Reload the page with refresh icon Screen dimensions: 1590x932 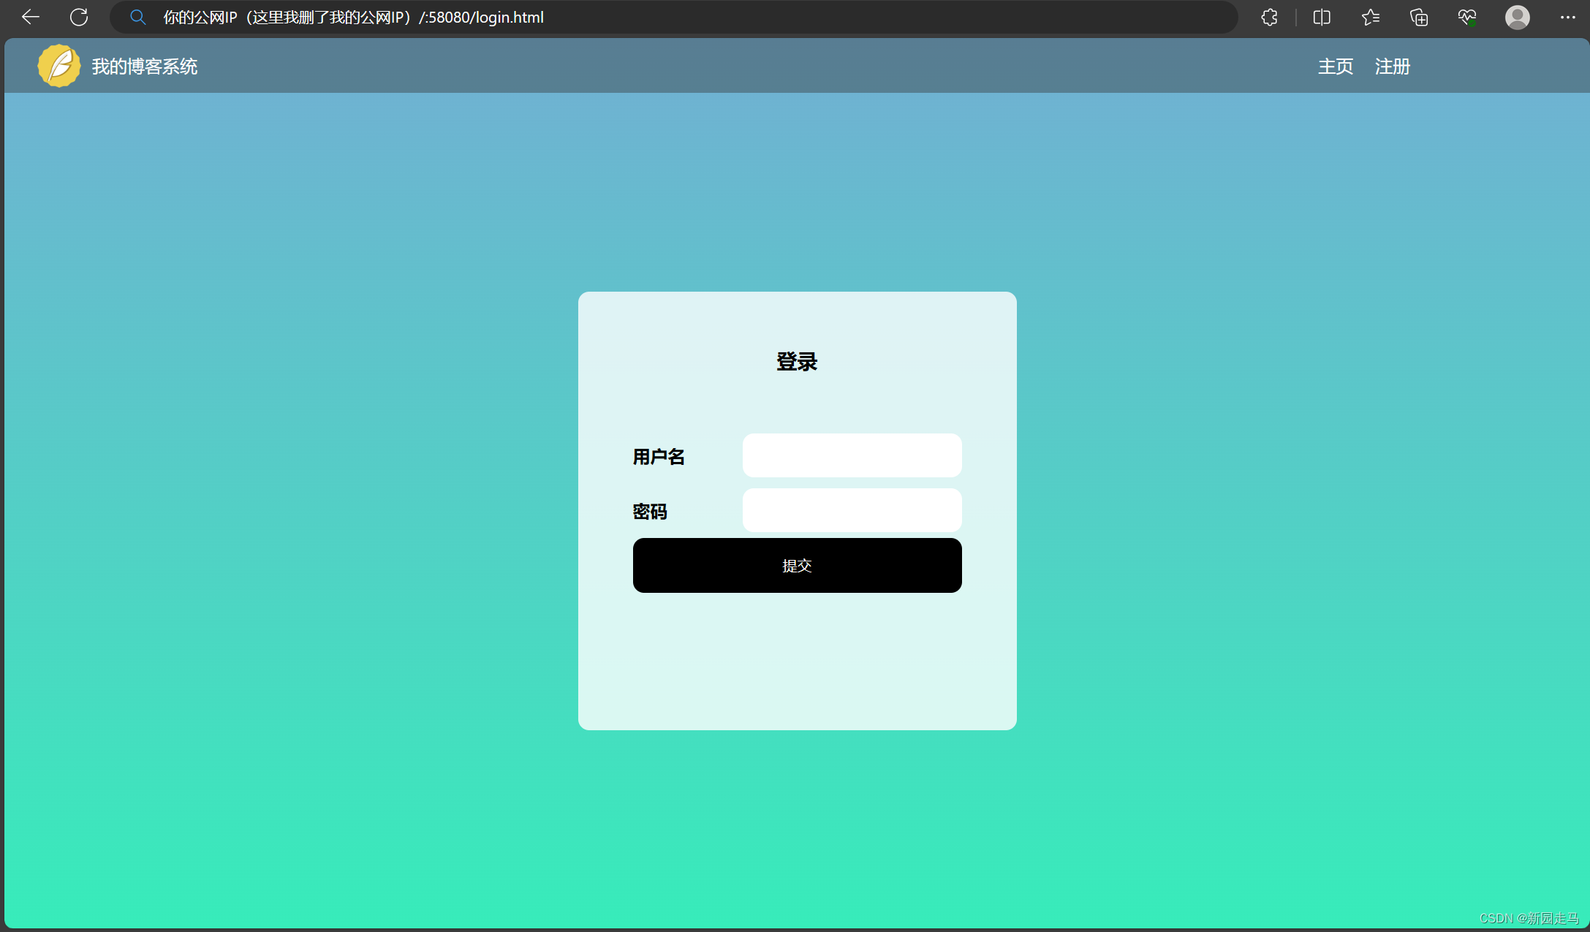coord(79,17)
